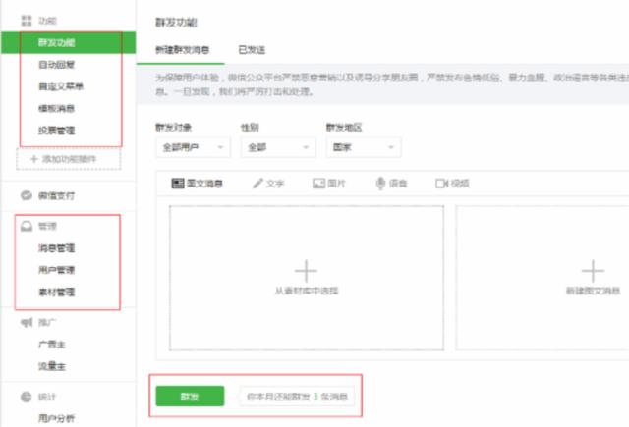Open the 群发对象 全部用户 dropdown
Screen dimensions: 629x427
pos(193,147)
